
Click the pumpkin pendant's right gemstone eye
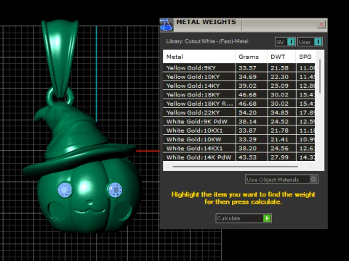pyautogui.click(x=115, y=190)
